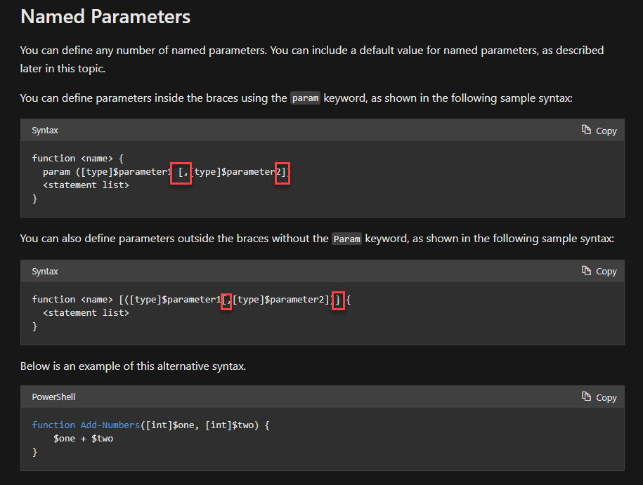This screenshot has width=643, height=485.
Task: Click the 'Named Parameters' page heading
Action: tap(105, 16)
